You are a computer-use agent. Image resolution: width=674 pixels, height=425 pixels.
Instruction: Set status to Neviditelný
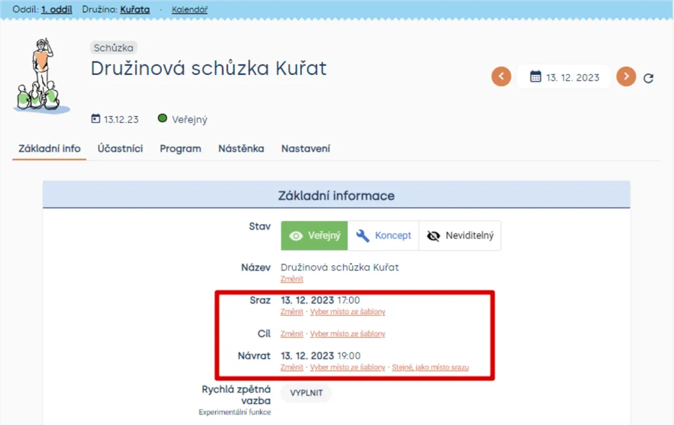460,236
